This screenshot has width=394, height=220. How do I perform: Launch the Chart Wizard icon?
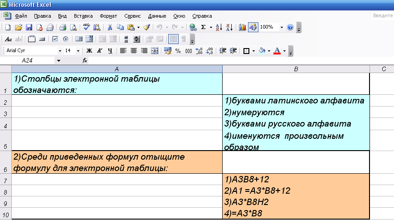[242, 27]
